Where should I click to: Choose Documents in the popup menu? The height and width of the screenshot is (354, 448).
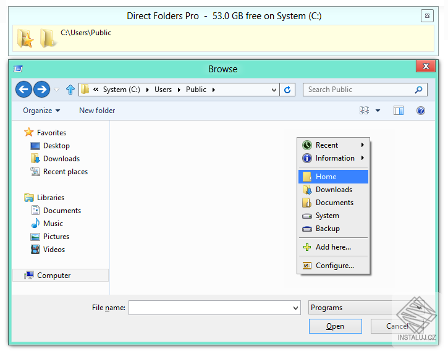[x=334, y=203]
